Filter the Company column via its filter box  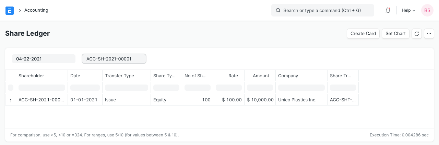pos(301,88)
